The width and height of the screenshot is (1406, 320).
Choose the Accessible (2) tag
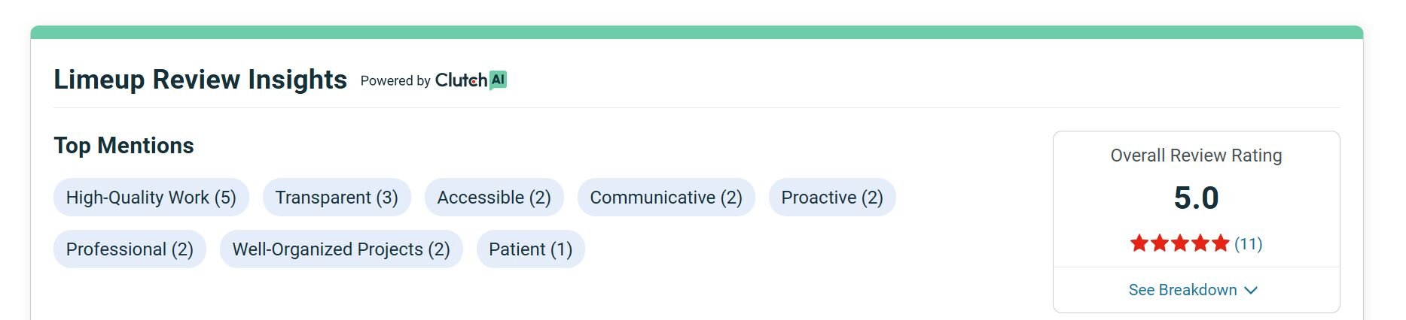(x=493, y=198)
